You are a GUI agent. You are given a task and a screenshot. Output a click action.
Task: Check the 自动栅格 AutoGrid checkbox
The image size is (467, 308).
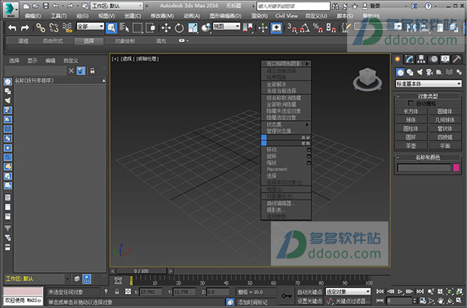411,103
